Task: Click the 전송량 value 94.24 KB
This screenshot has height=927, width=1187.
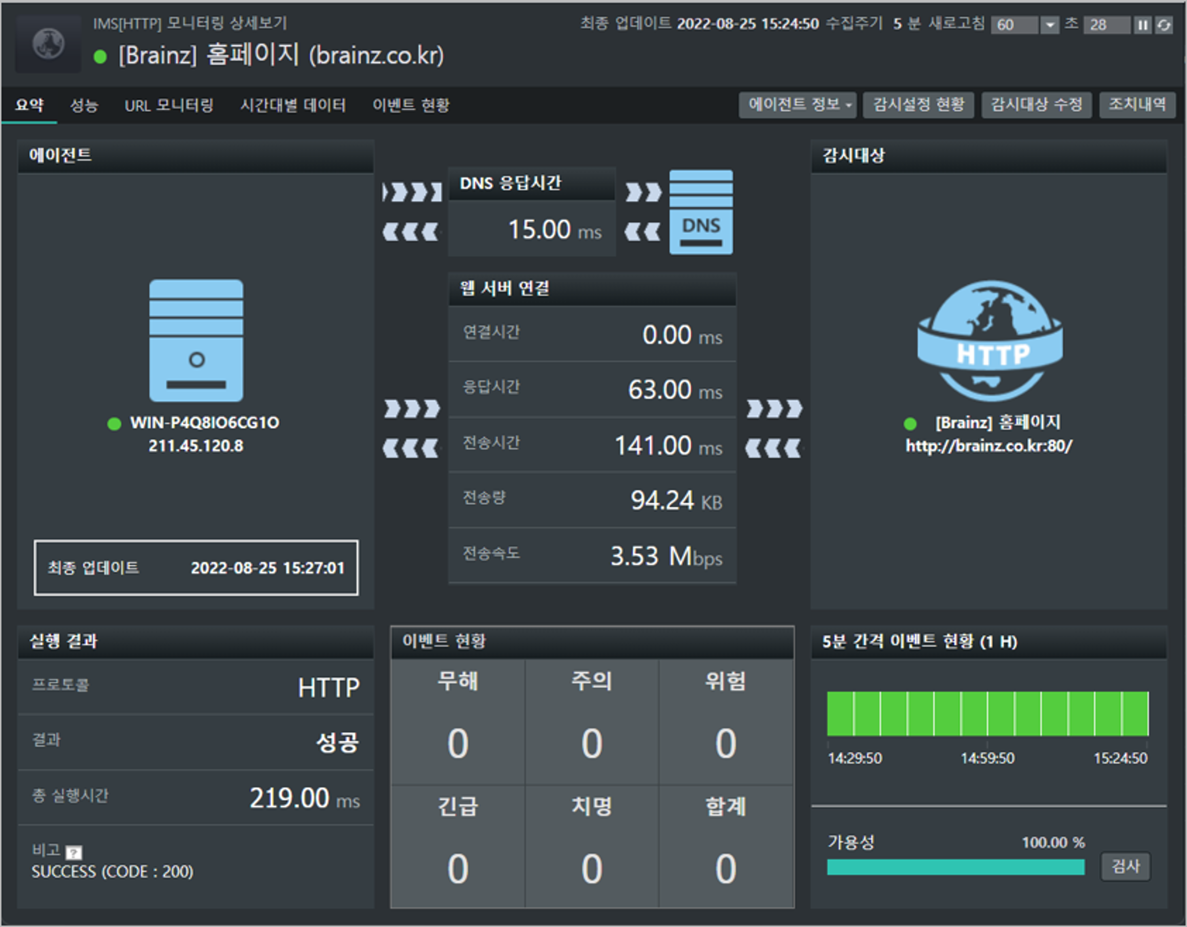Action: click(676, 501)
